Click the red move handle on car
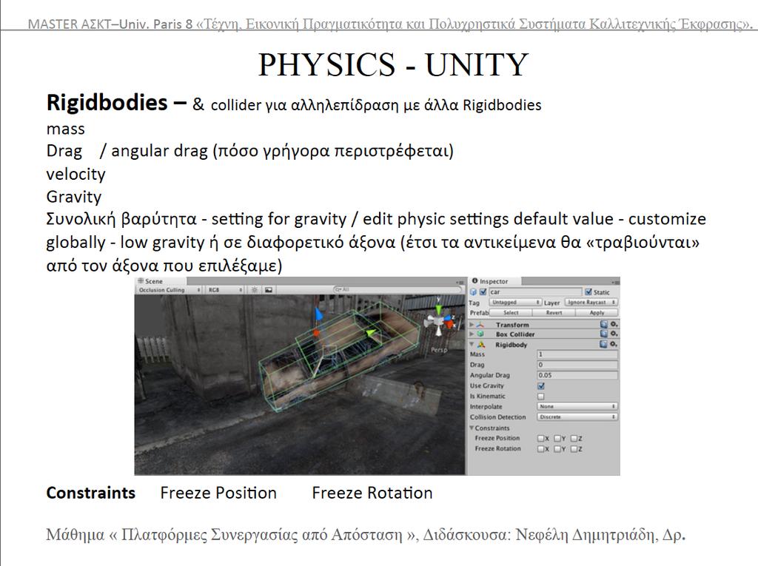 point(316,332)
